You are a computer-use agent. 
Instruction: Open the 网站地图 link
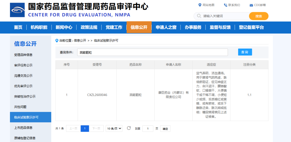208,5
